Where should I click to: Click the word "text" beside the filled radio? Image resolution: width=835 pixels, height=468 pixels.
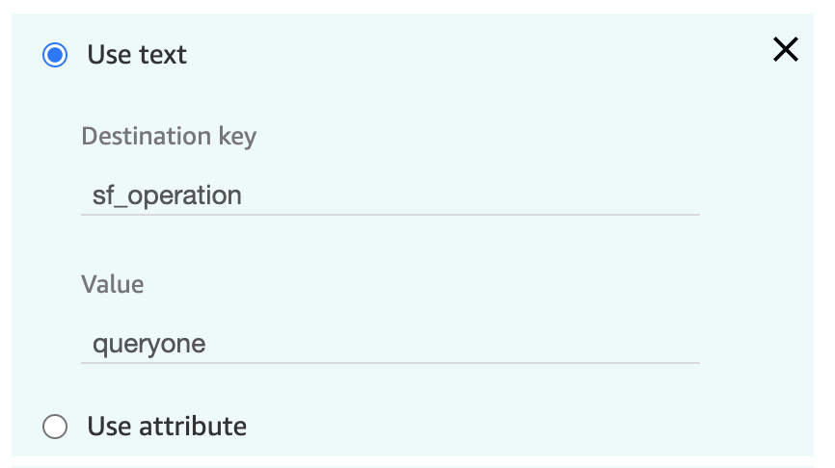(x=163, y=55)
